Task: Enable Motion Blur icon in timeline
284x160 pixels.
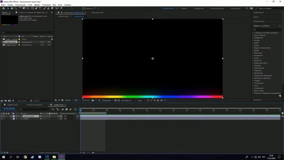Action: 71,109
